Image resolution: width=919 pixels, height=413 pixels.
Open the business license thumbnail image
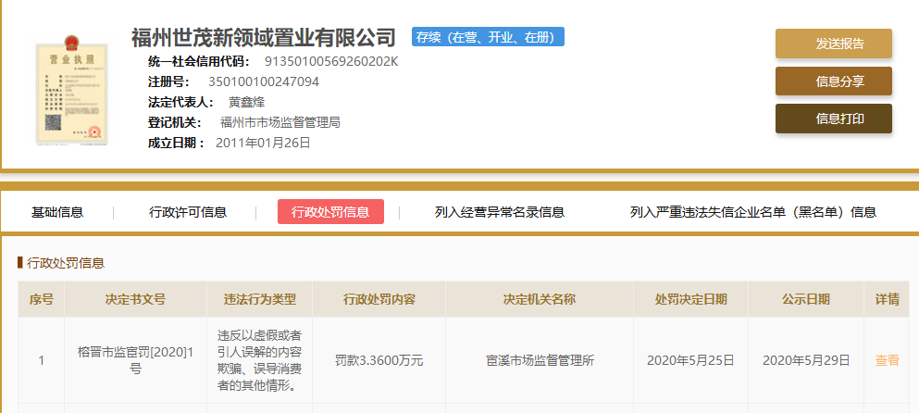(71, 91)
